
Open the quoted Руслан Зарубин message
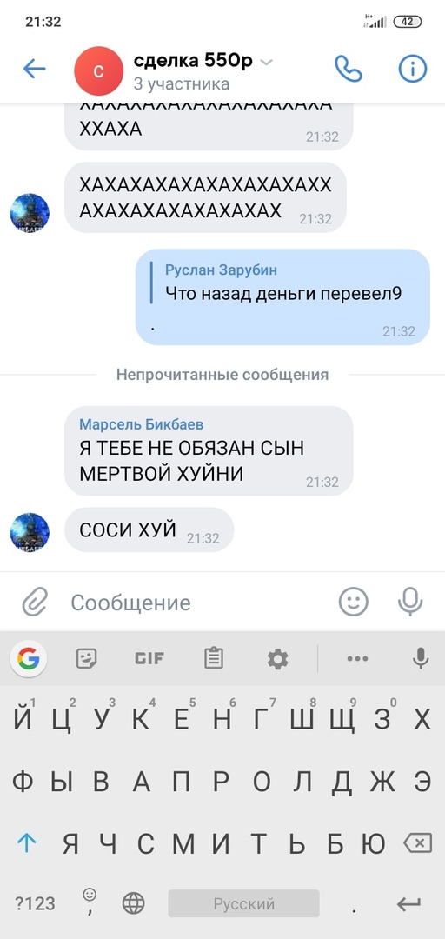(283, 282)
